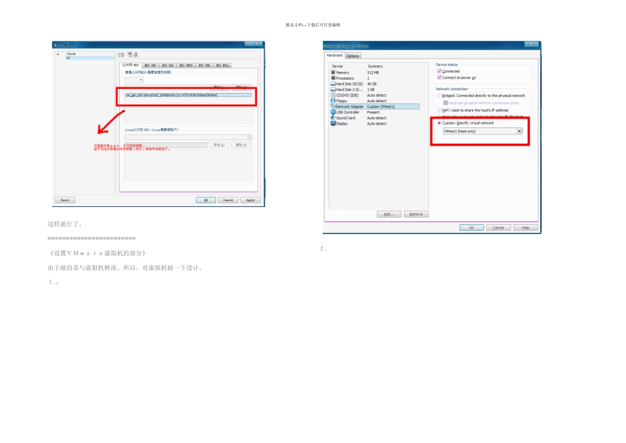Open the NIO NULL tab

pyautogui.click(x=223, y=65)
